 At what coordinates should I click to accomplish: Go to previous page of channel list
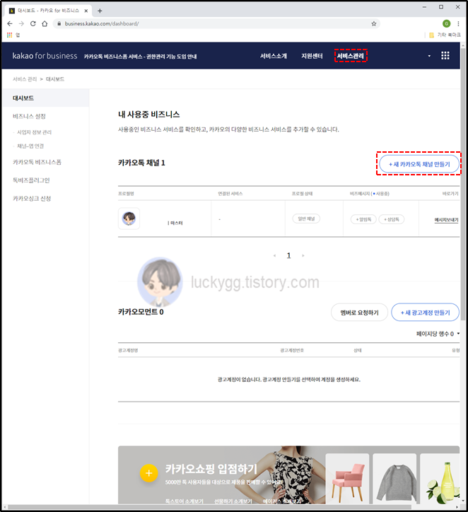[274, 256]
